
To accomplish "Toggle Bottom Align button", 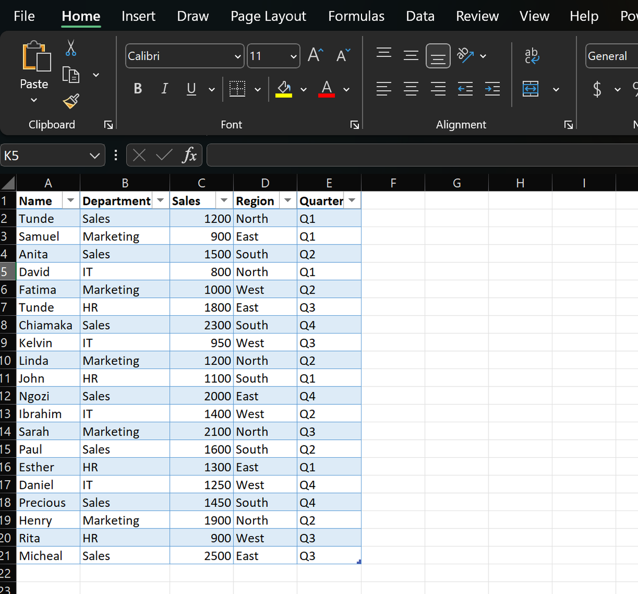I will coord(438,56).
